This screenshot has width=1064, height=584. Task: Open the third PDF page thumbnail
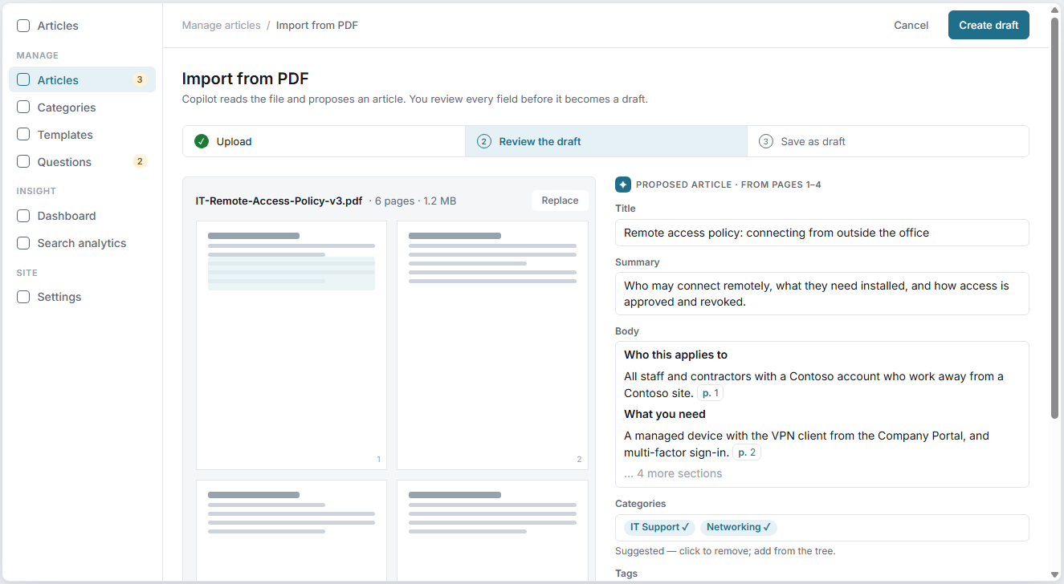291,530
